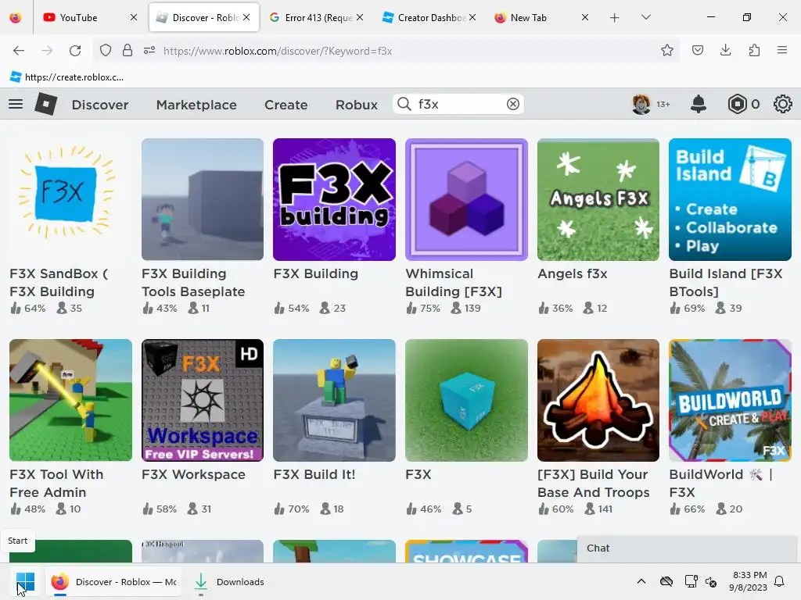
Task: Open the Robux balance icon
Action: (x=737, y=104)
